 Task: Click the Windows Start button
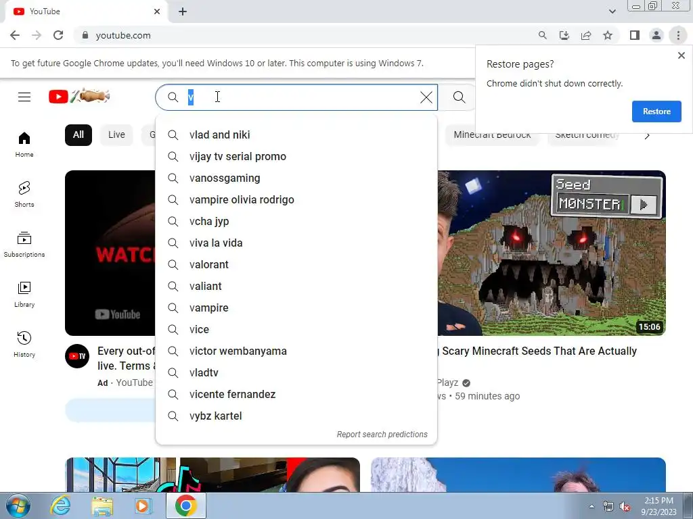[18, 505]
